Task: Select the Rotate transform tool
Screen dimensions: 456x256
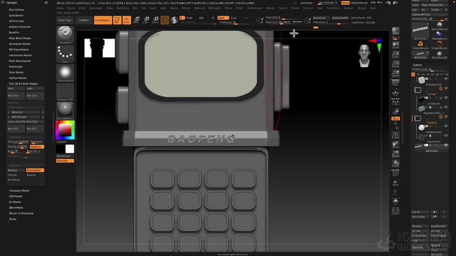Action: [x=156, y=20]
